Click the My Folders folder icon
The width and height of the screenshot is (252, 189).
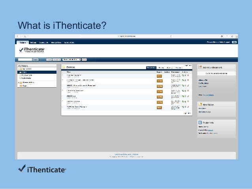21,69
